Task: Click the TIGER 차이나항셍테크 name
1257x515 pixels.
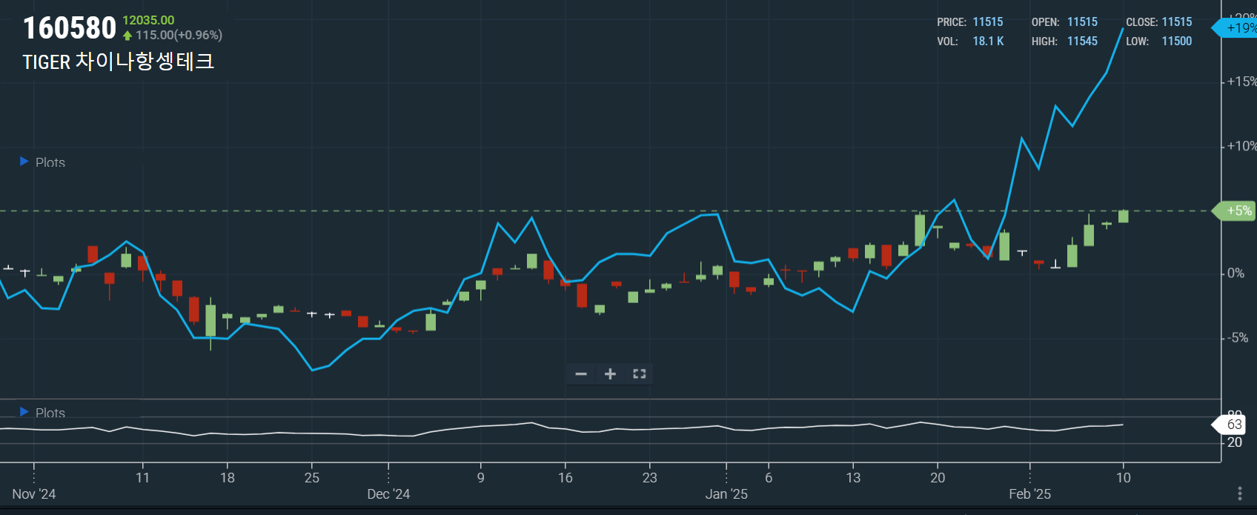Action: [x=119, y=62]
